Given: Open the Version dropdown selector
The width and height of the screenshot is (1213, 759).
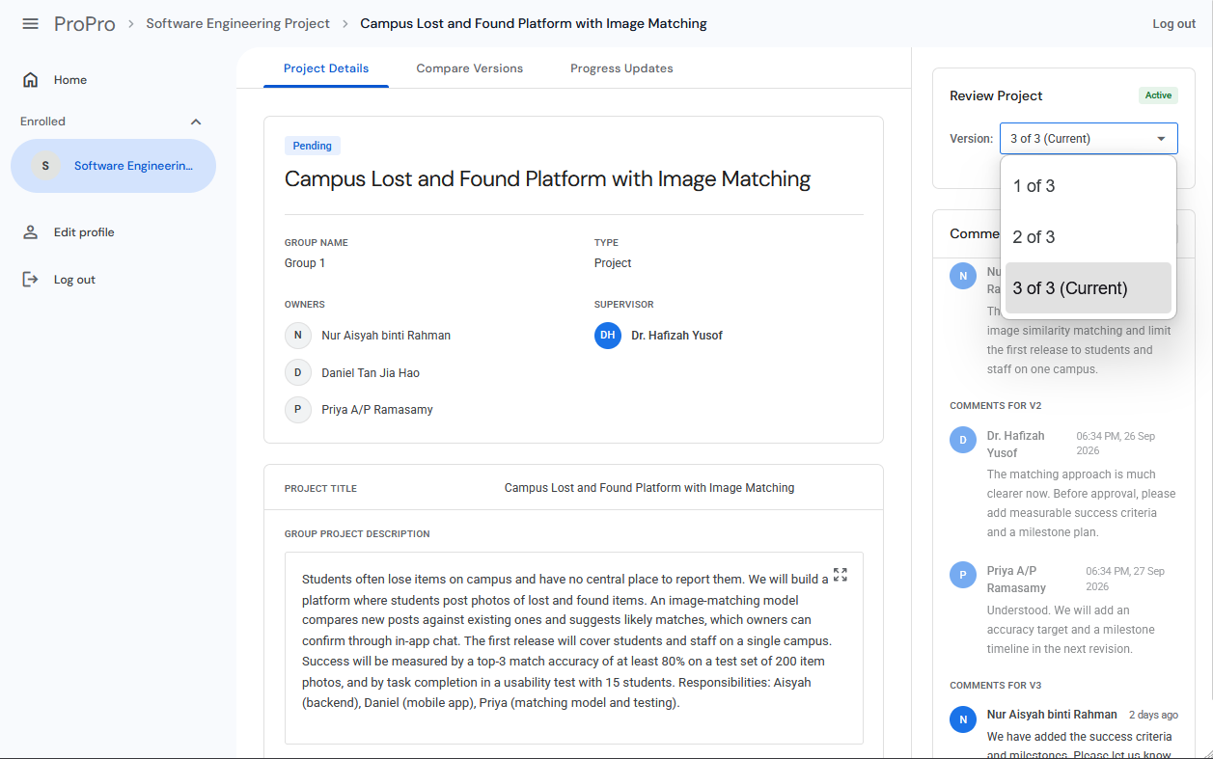Looking at the screenshot, I should click(1089, 139).
